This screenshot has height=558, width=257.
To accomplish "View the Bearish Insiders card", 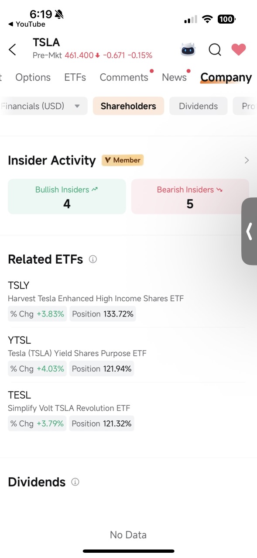I will pos(190,196).
